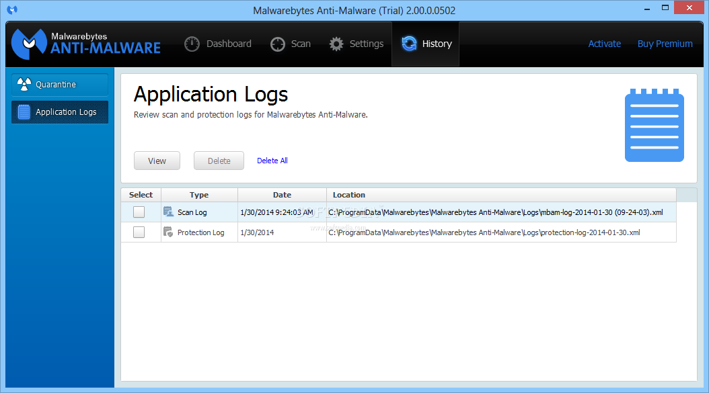Open the Quarantine section
Image resolution: width=709 pixels, height=393 pixels.
pos(60,85)
